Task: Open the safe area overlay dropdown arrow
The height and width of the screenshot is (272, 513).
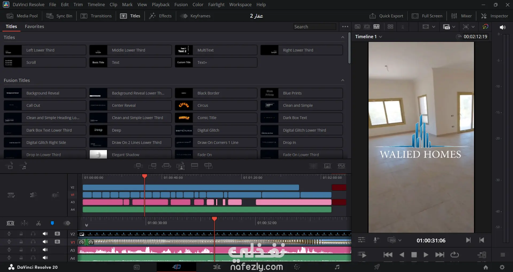Action: 434,27
